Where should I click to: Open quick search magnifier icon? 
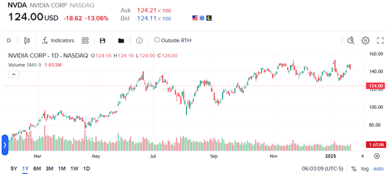pos(351,40)
